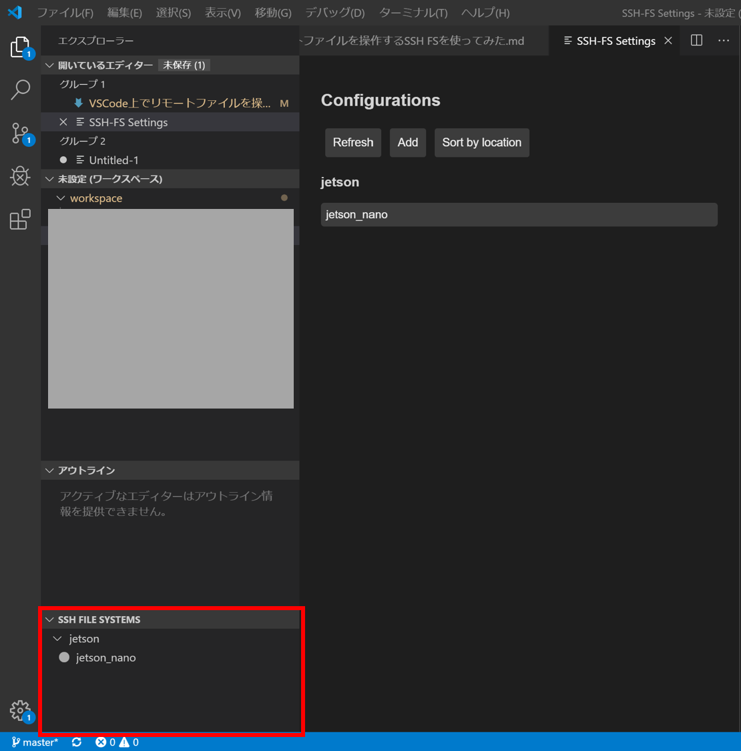Open the Explorer view in activity bar
This screenshot has width=741, height=751.
(x=20, y=47)
